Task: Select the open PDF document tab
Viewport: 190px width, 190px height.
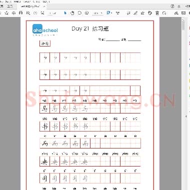Action: (31, 6)
